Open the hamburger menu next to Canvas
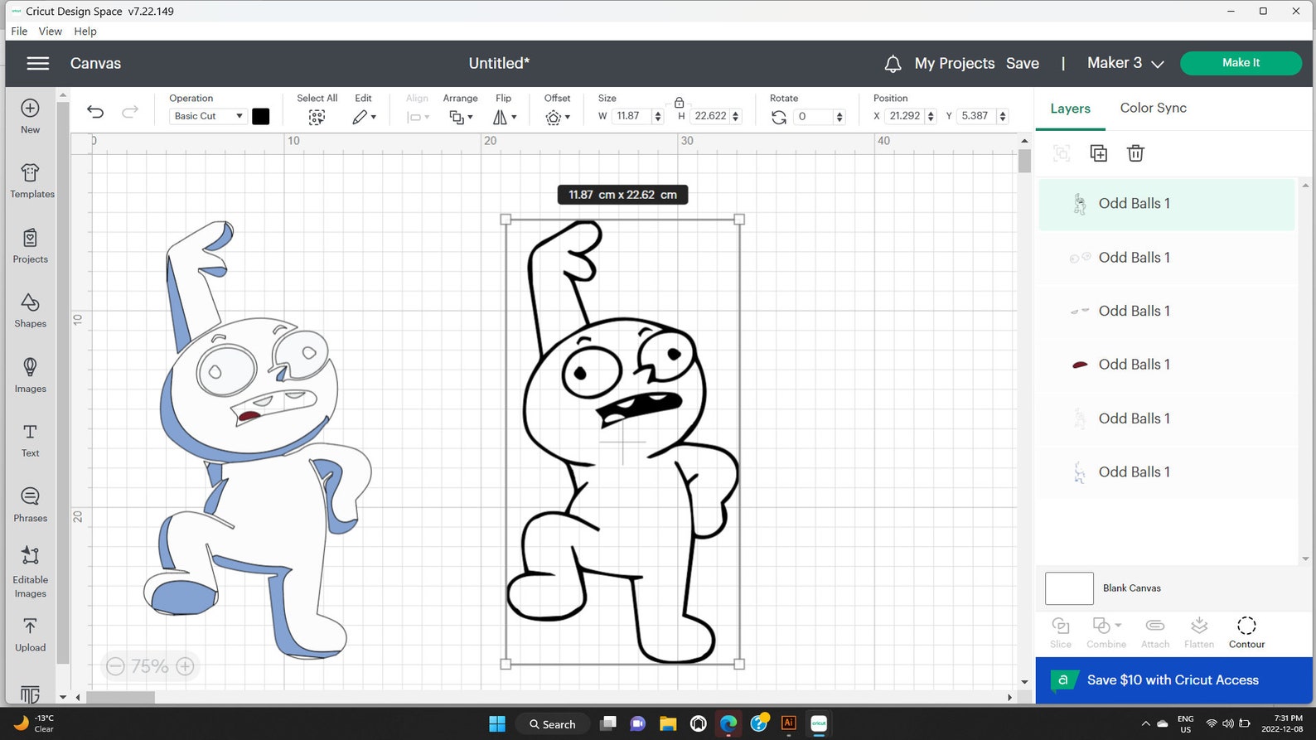1316x740 pixels. [x=38, y=64]
